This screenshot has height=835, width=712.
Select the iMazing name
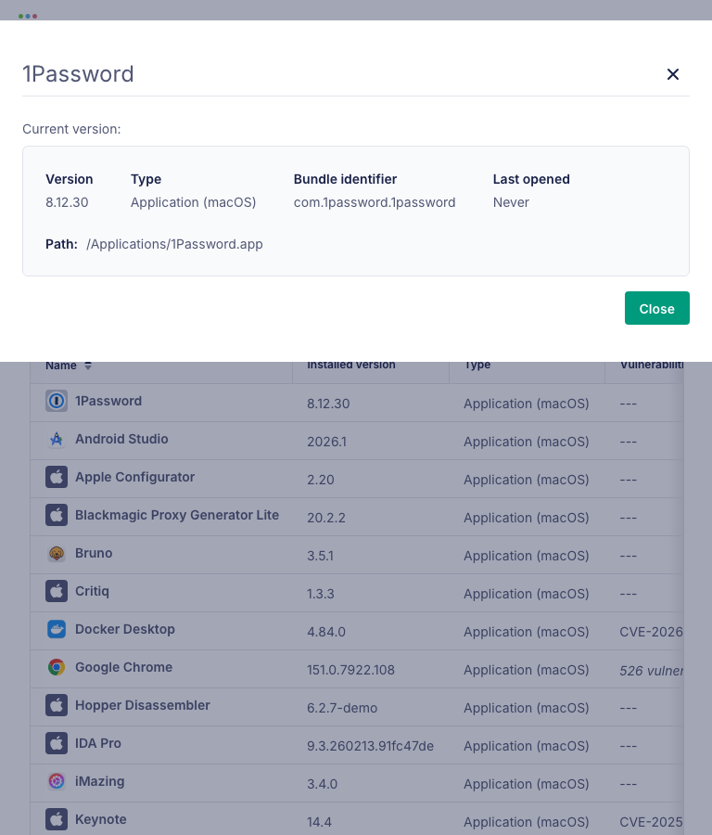[99, 781]
